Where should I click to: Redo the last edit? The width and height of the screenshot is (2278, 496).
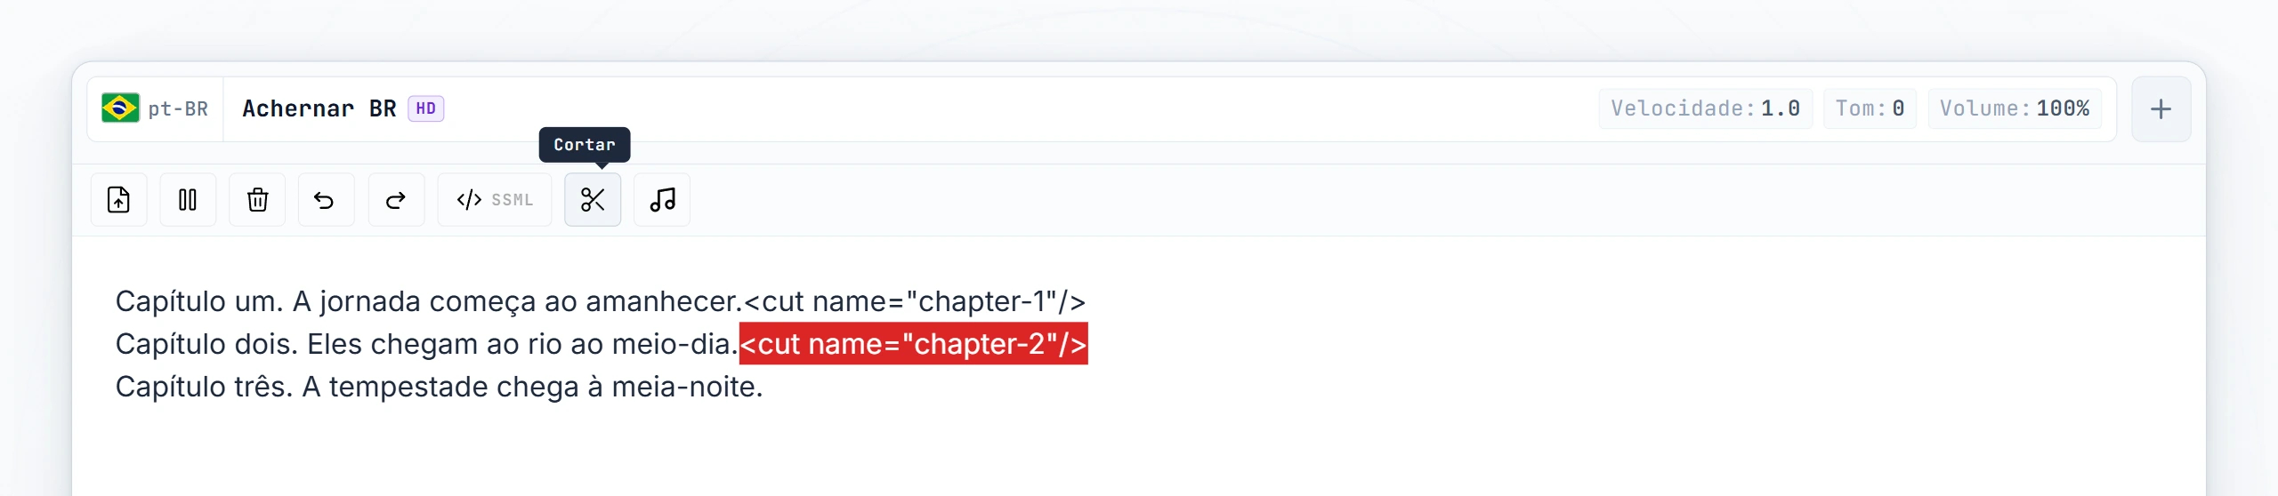click(396, 200)
